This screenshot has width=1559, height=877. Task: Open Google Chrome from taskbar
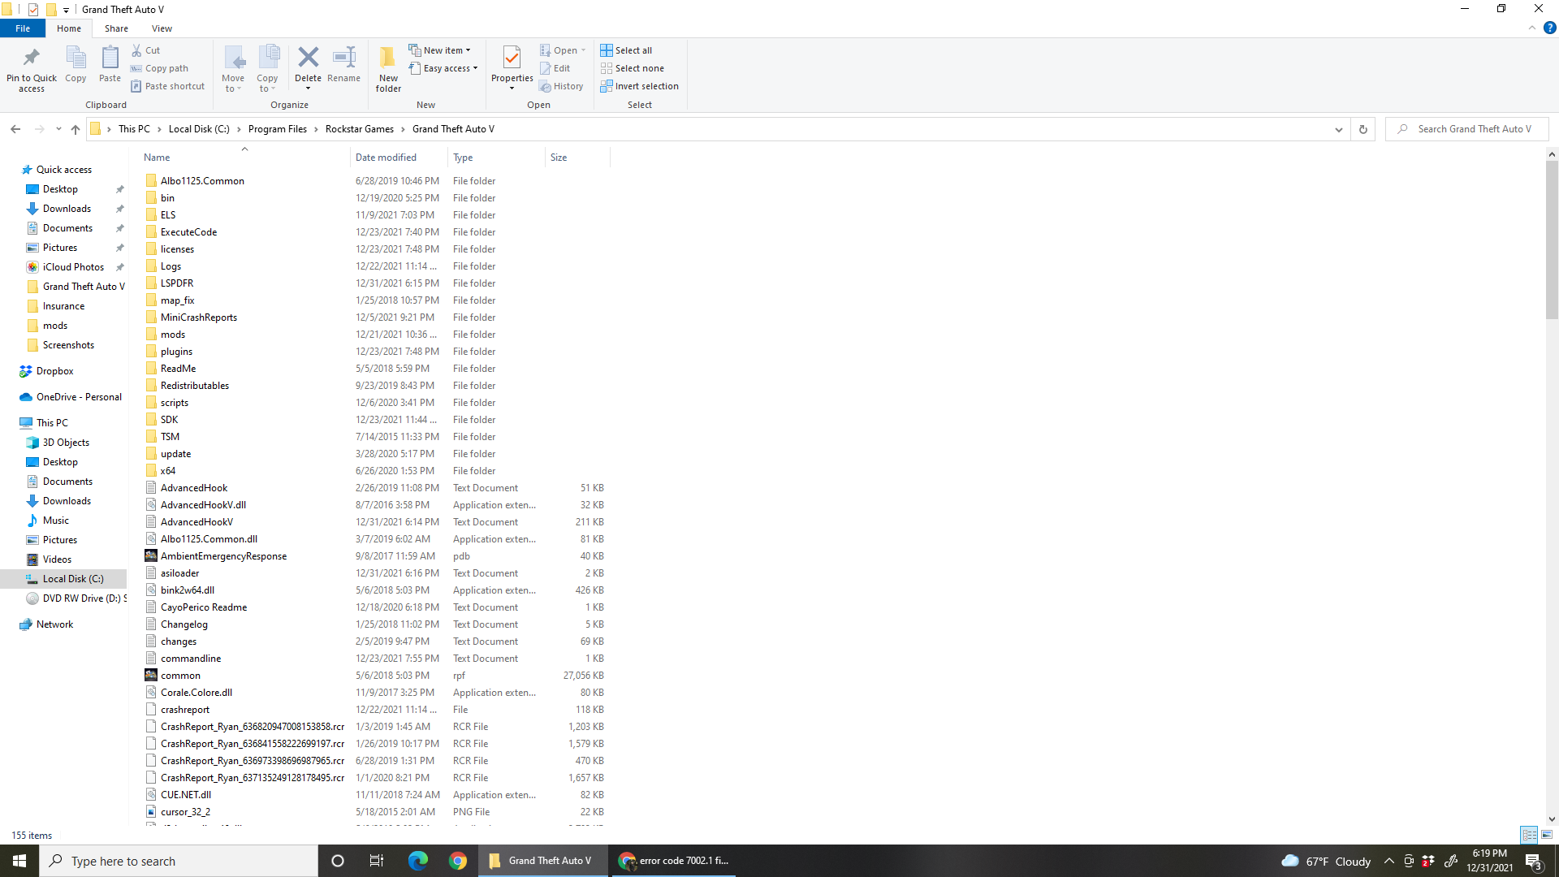coord(458,861)
